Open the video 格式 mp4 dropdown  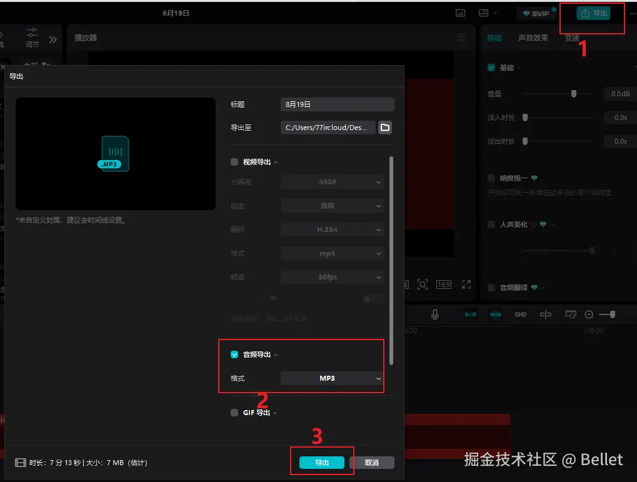(x=333, y=254)
